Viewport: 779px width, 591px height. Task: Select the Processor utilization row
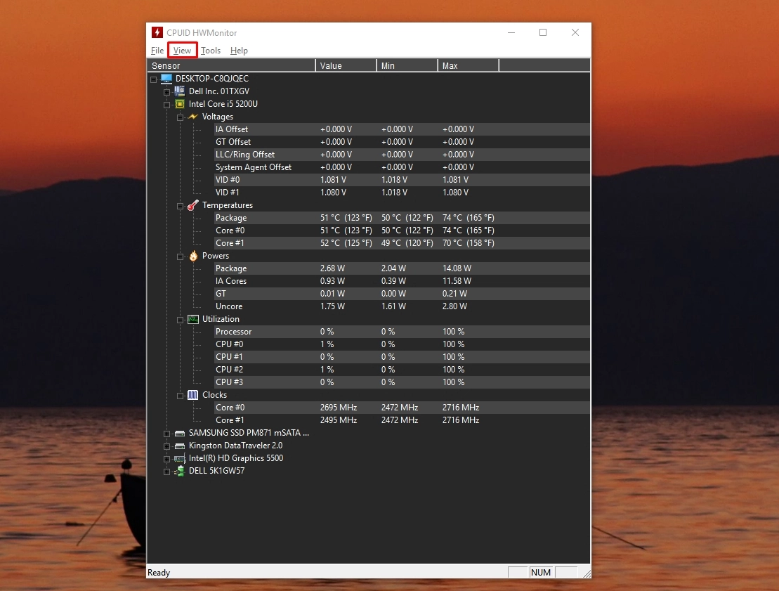[x=402, y=332]
